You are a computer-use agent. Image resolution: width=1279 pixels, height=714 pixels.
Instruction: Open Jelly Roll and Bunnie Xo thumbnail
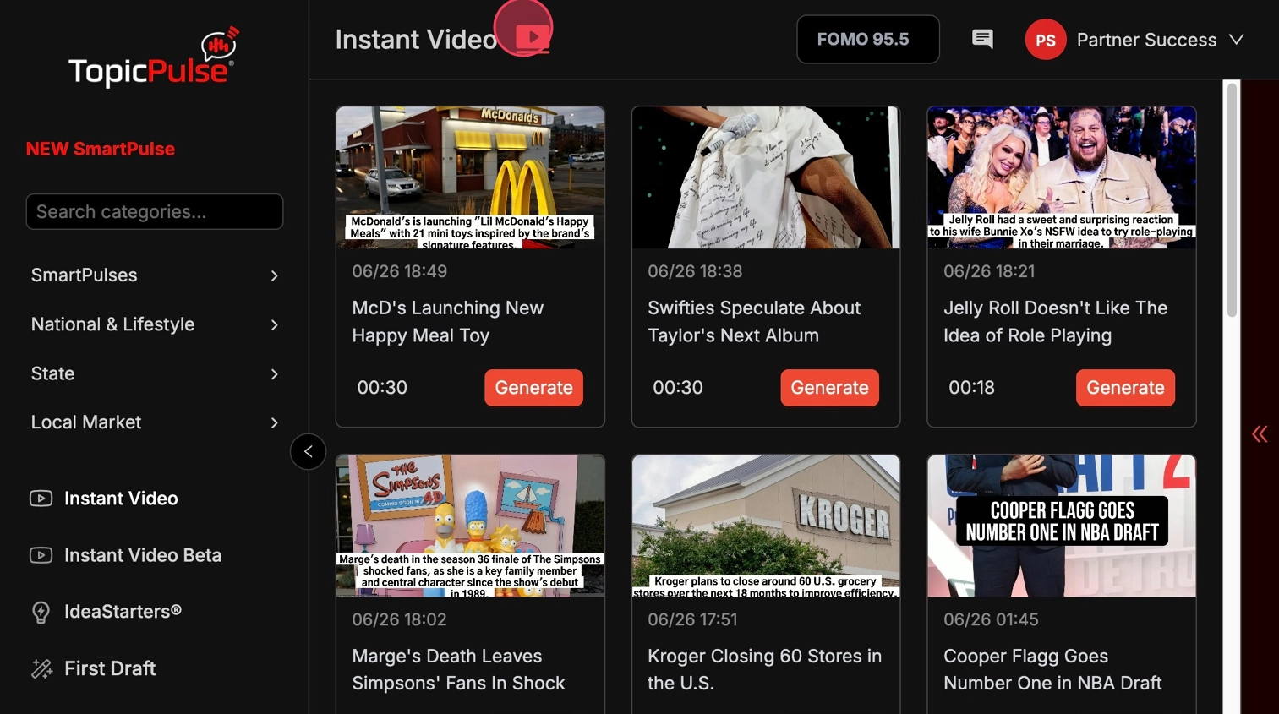[x=1062, y=177]
